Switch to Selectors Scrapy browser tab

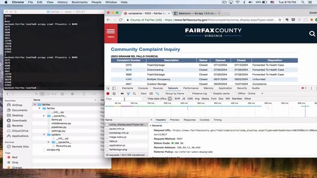pos(197,13)
